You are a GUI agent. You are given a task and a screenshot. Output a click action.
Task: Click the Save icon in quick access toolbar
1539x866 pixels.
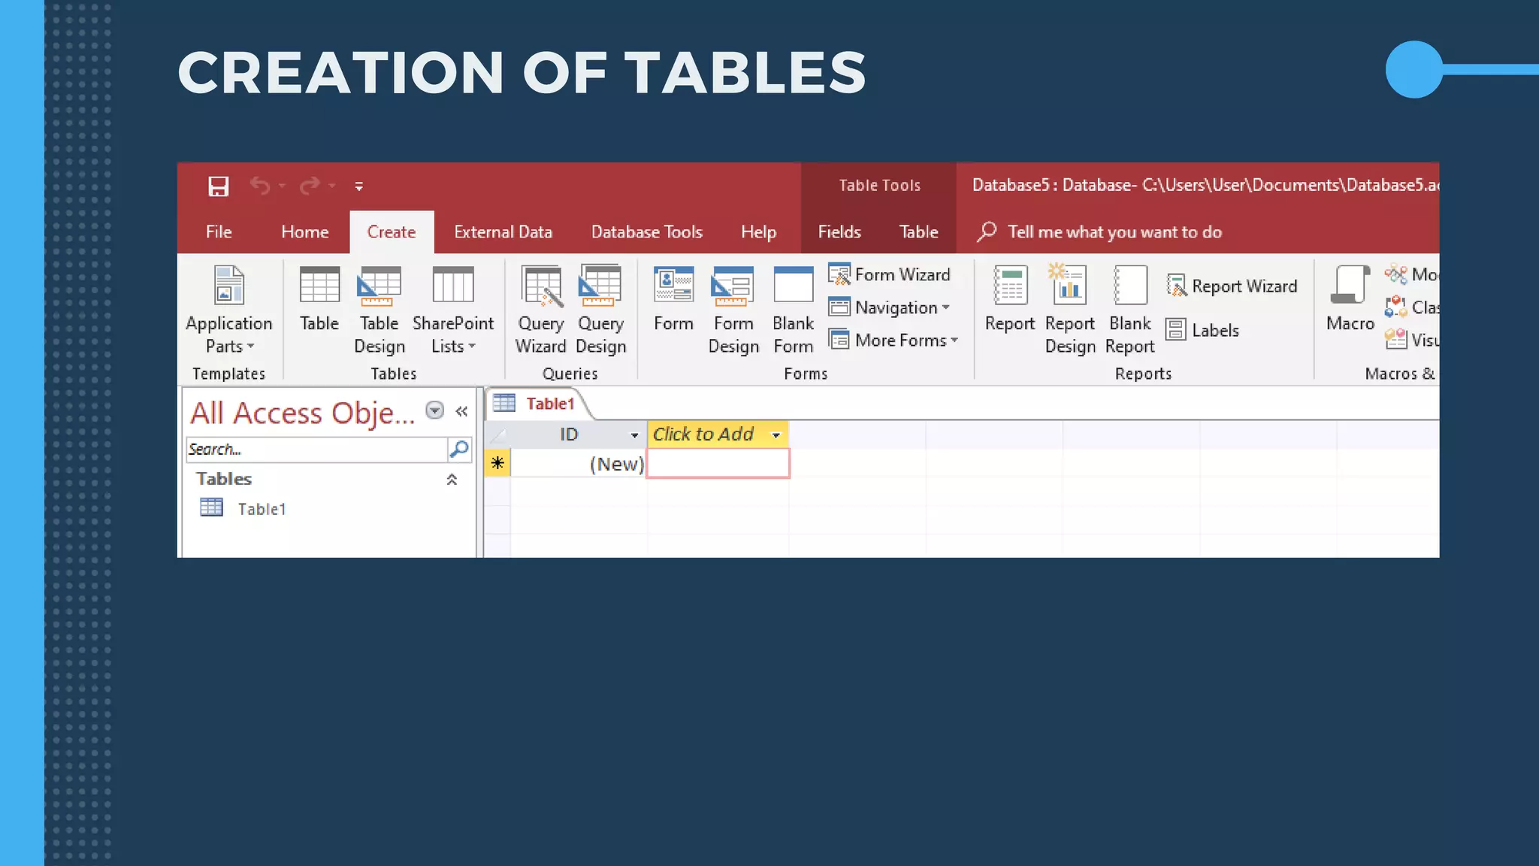(218, 186)
